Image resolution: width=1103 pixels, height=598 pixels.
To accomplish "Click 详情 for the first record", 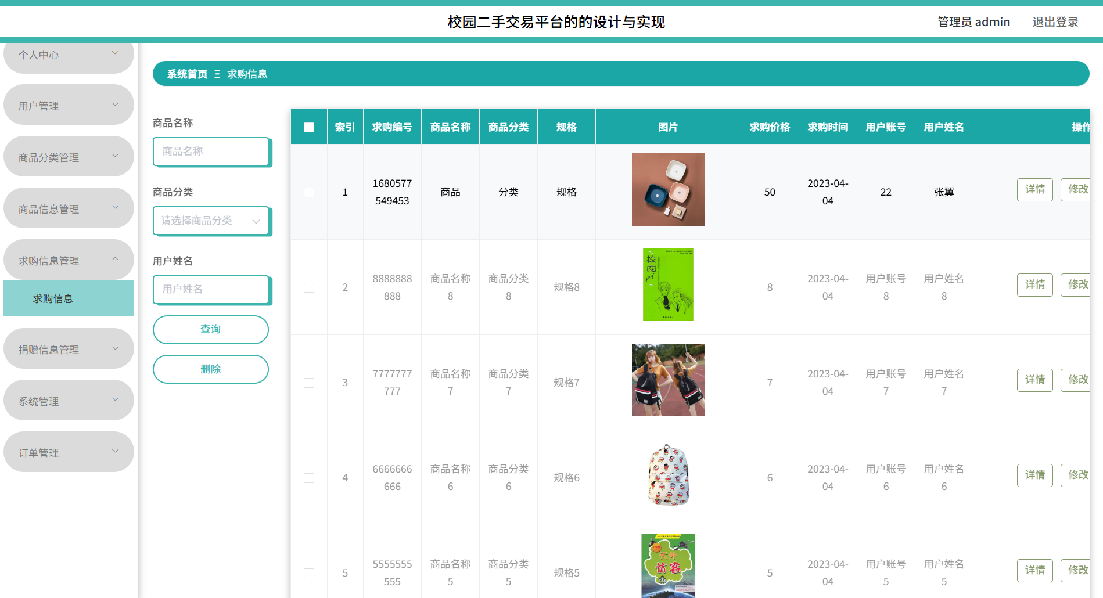I will pos(1034,189).
